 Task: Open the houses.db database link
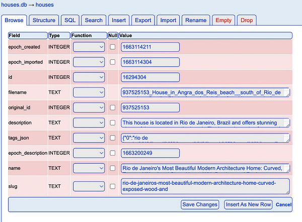click(14, 5)
